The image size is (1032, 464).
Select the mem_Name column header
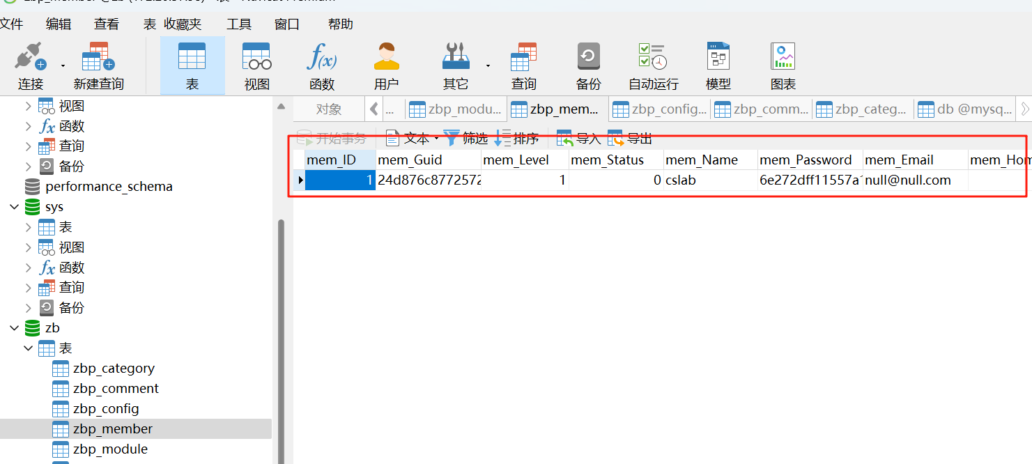pos(711,160)
